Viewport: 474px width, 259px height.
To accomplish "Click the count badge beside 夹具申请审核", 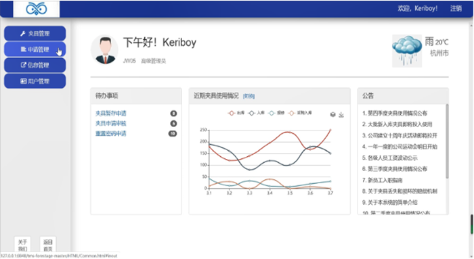I will coord(173,124).
